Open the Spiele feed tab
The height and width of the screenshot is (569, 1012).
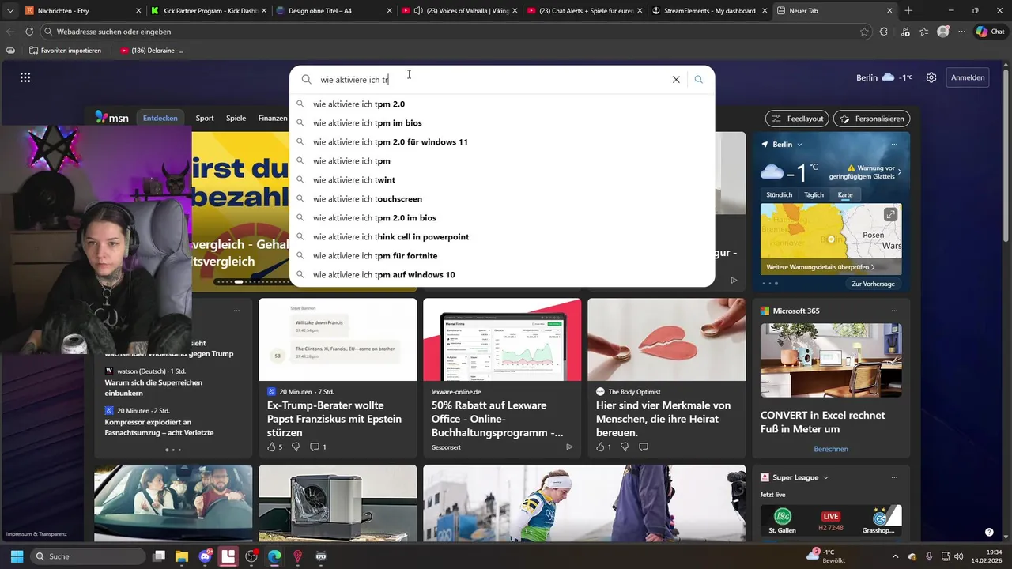coord(236,118)
